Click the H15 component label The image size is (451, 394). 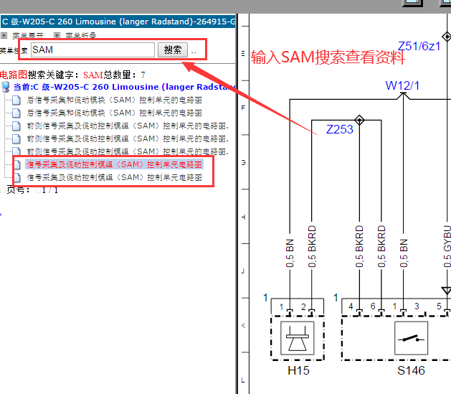coord(298,370)
